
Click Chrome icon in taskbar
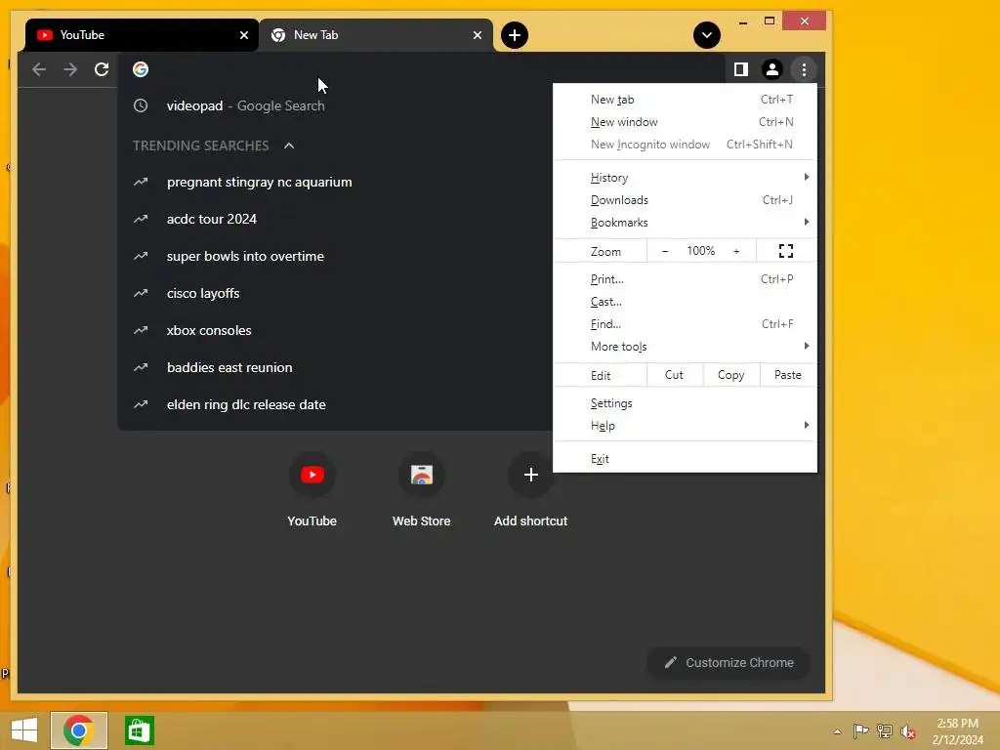tap(79, 730)
